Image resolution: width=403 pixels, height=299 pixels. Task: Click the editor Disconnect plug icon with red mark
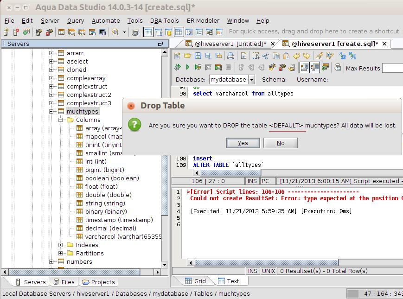[282, 67]
